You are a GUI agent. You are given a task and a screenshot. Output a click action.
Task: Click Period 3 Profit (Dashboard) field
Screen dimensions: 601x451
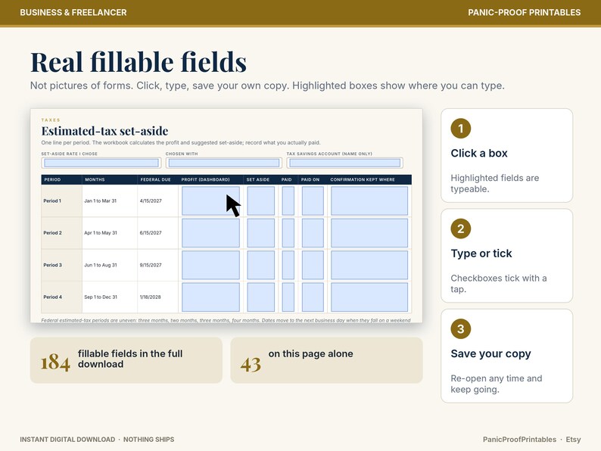point(210,265)
